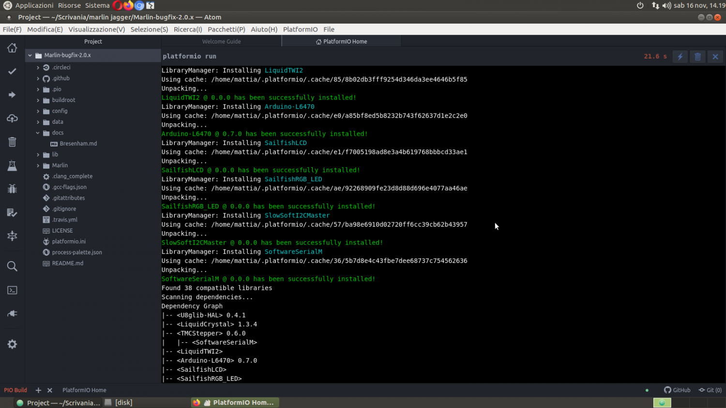Open Atom settings gear icon
This screenshot has height=408, width=726.
coord(12,344)
